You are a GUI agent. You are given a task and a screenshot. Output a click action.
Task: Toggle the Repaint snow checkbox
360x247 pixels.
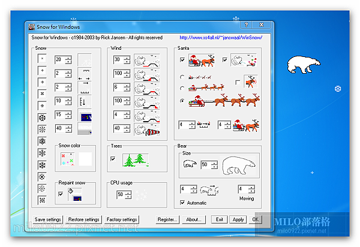pyautogui.click(x=61, y=194)
